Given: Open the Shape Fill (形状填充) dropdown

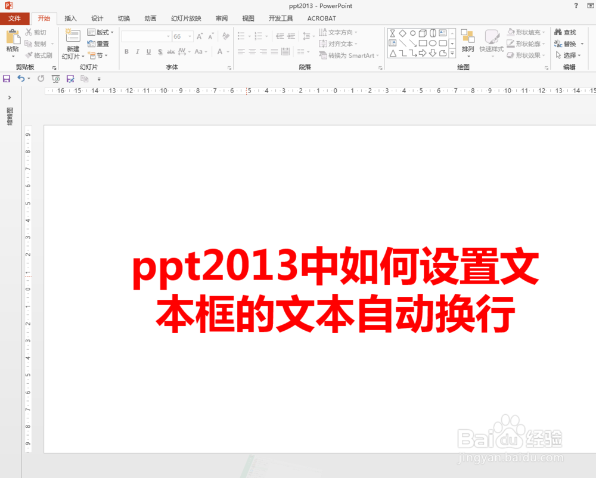Looking at the screenshot, I should 526,32.
